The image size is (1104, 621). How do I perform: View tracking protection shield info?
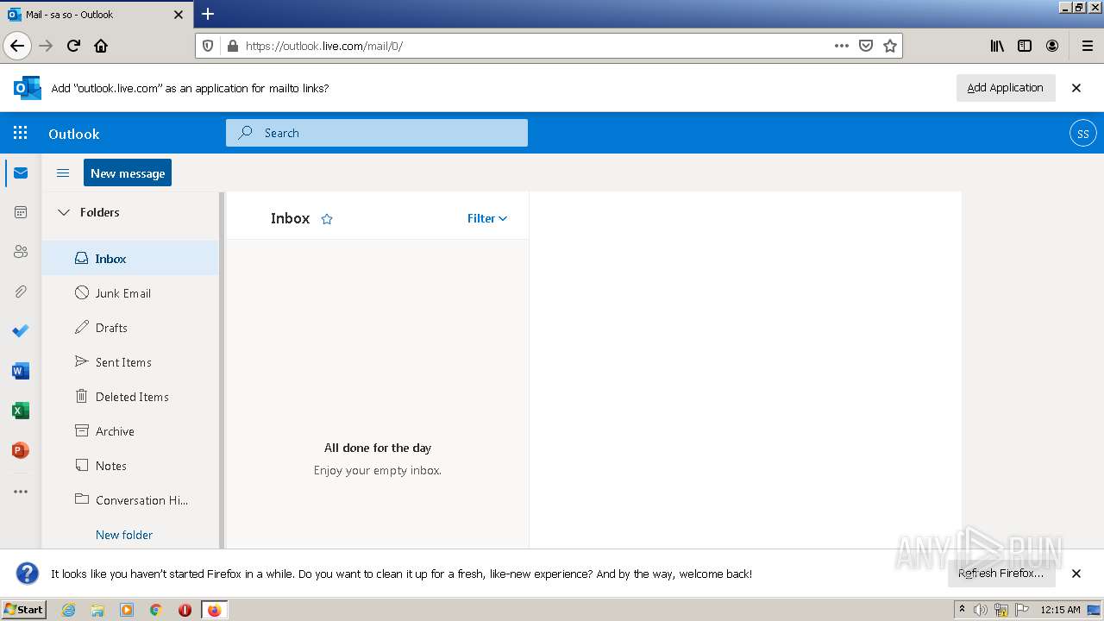click(208, 46)
